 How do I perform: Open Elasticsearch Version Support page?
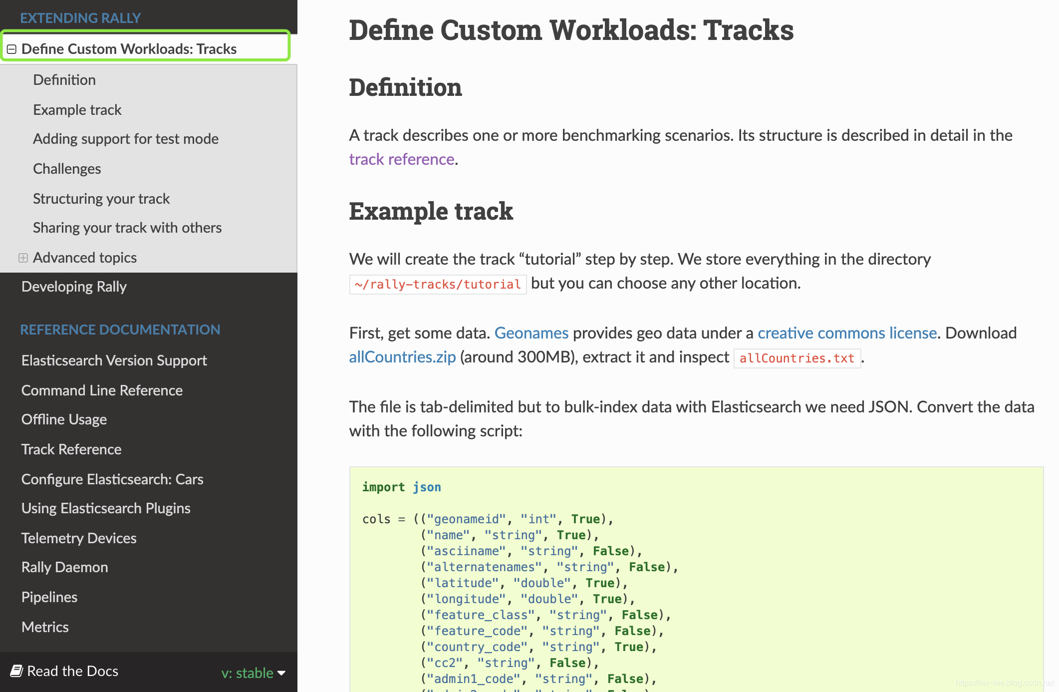tap(114, 360)
